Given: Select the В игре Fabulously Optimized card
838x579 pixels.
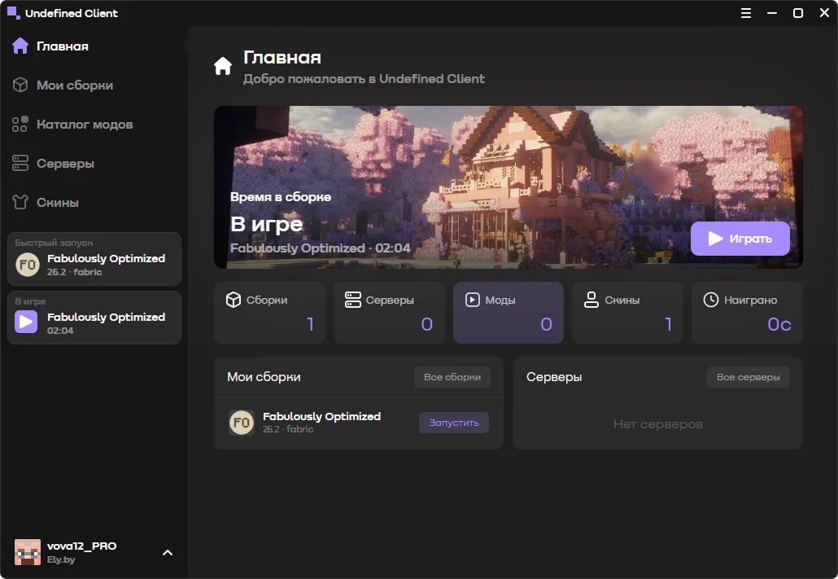Looking at the screenshot, I should (94, 318).
